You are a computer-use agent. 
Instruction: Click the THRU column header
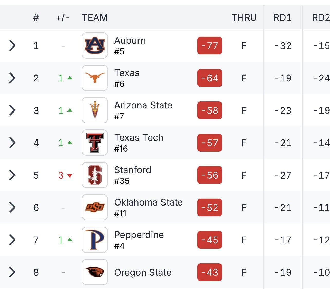click(x=244, y=17)
